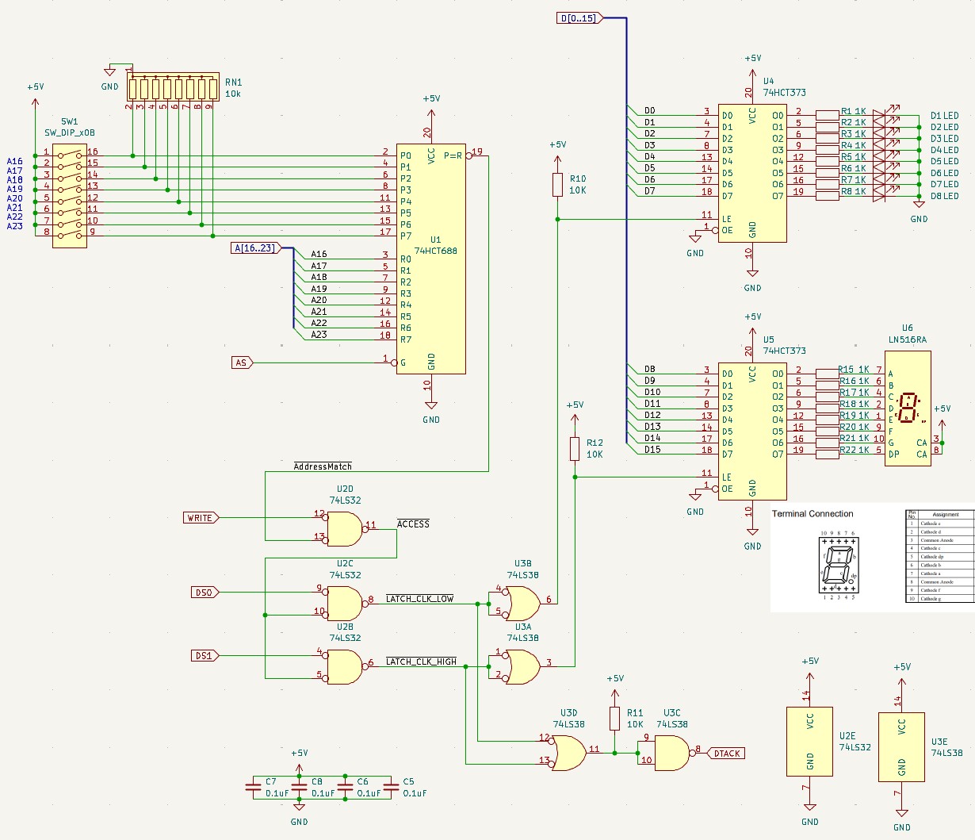Select the D[0..15] bus label
The height and width of the screenshot is (840, 975).
point(579,17)
